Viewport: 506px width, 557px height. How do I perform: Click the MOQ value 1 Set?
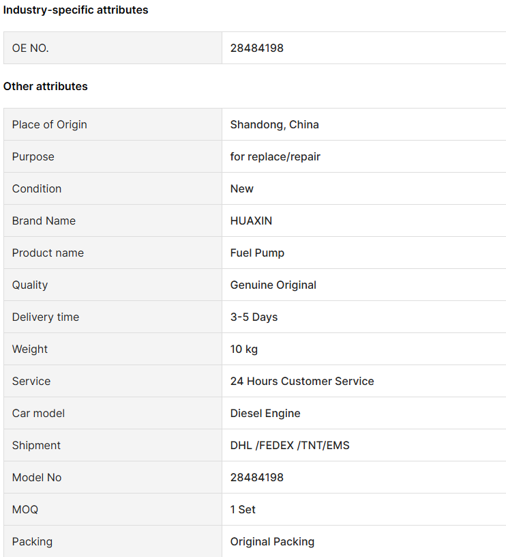pos(243,509)
